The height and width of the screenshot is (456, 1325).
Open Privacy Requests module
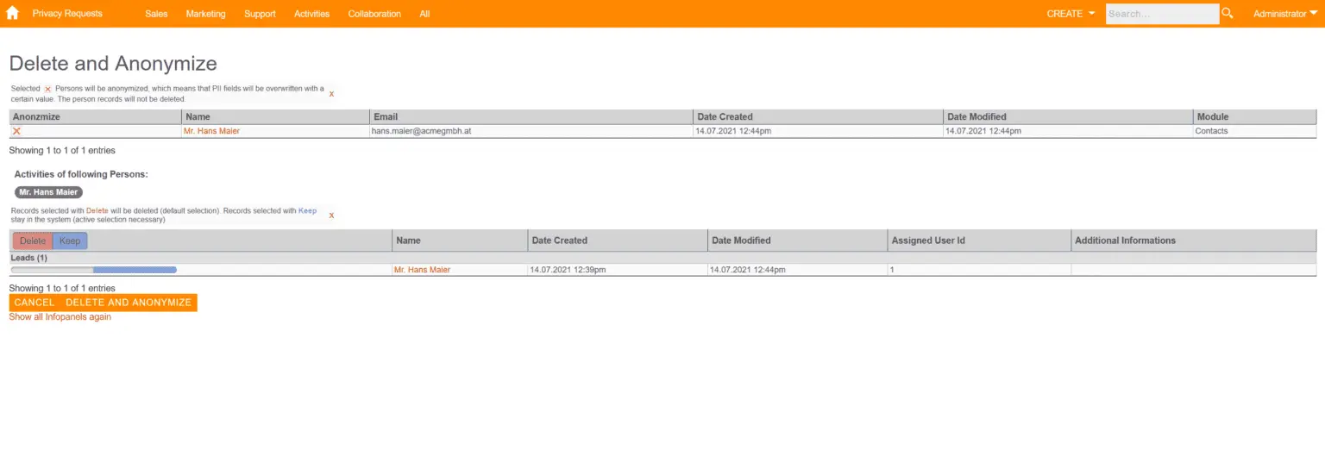[67, 14]
